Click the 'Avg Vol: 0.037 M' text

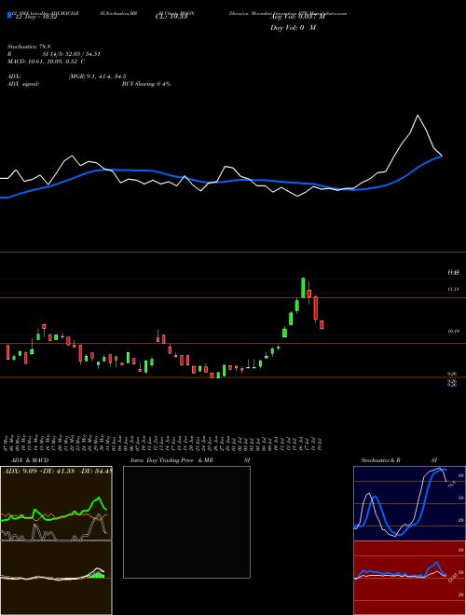coord(297,17)
